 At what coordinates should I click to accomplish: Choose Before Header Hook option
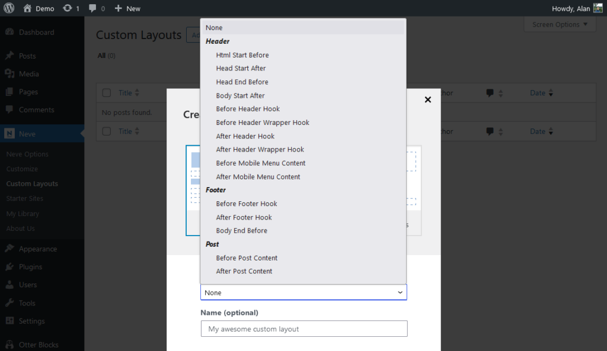tap(303, 109)
